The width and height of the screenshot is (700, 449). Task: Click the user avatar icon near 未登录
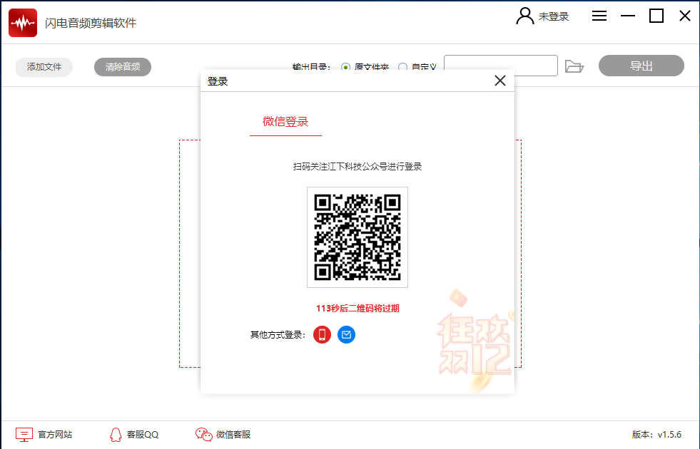(x=524, y=15)
